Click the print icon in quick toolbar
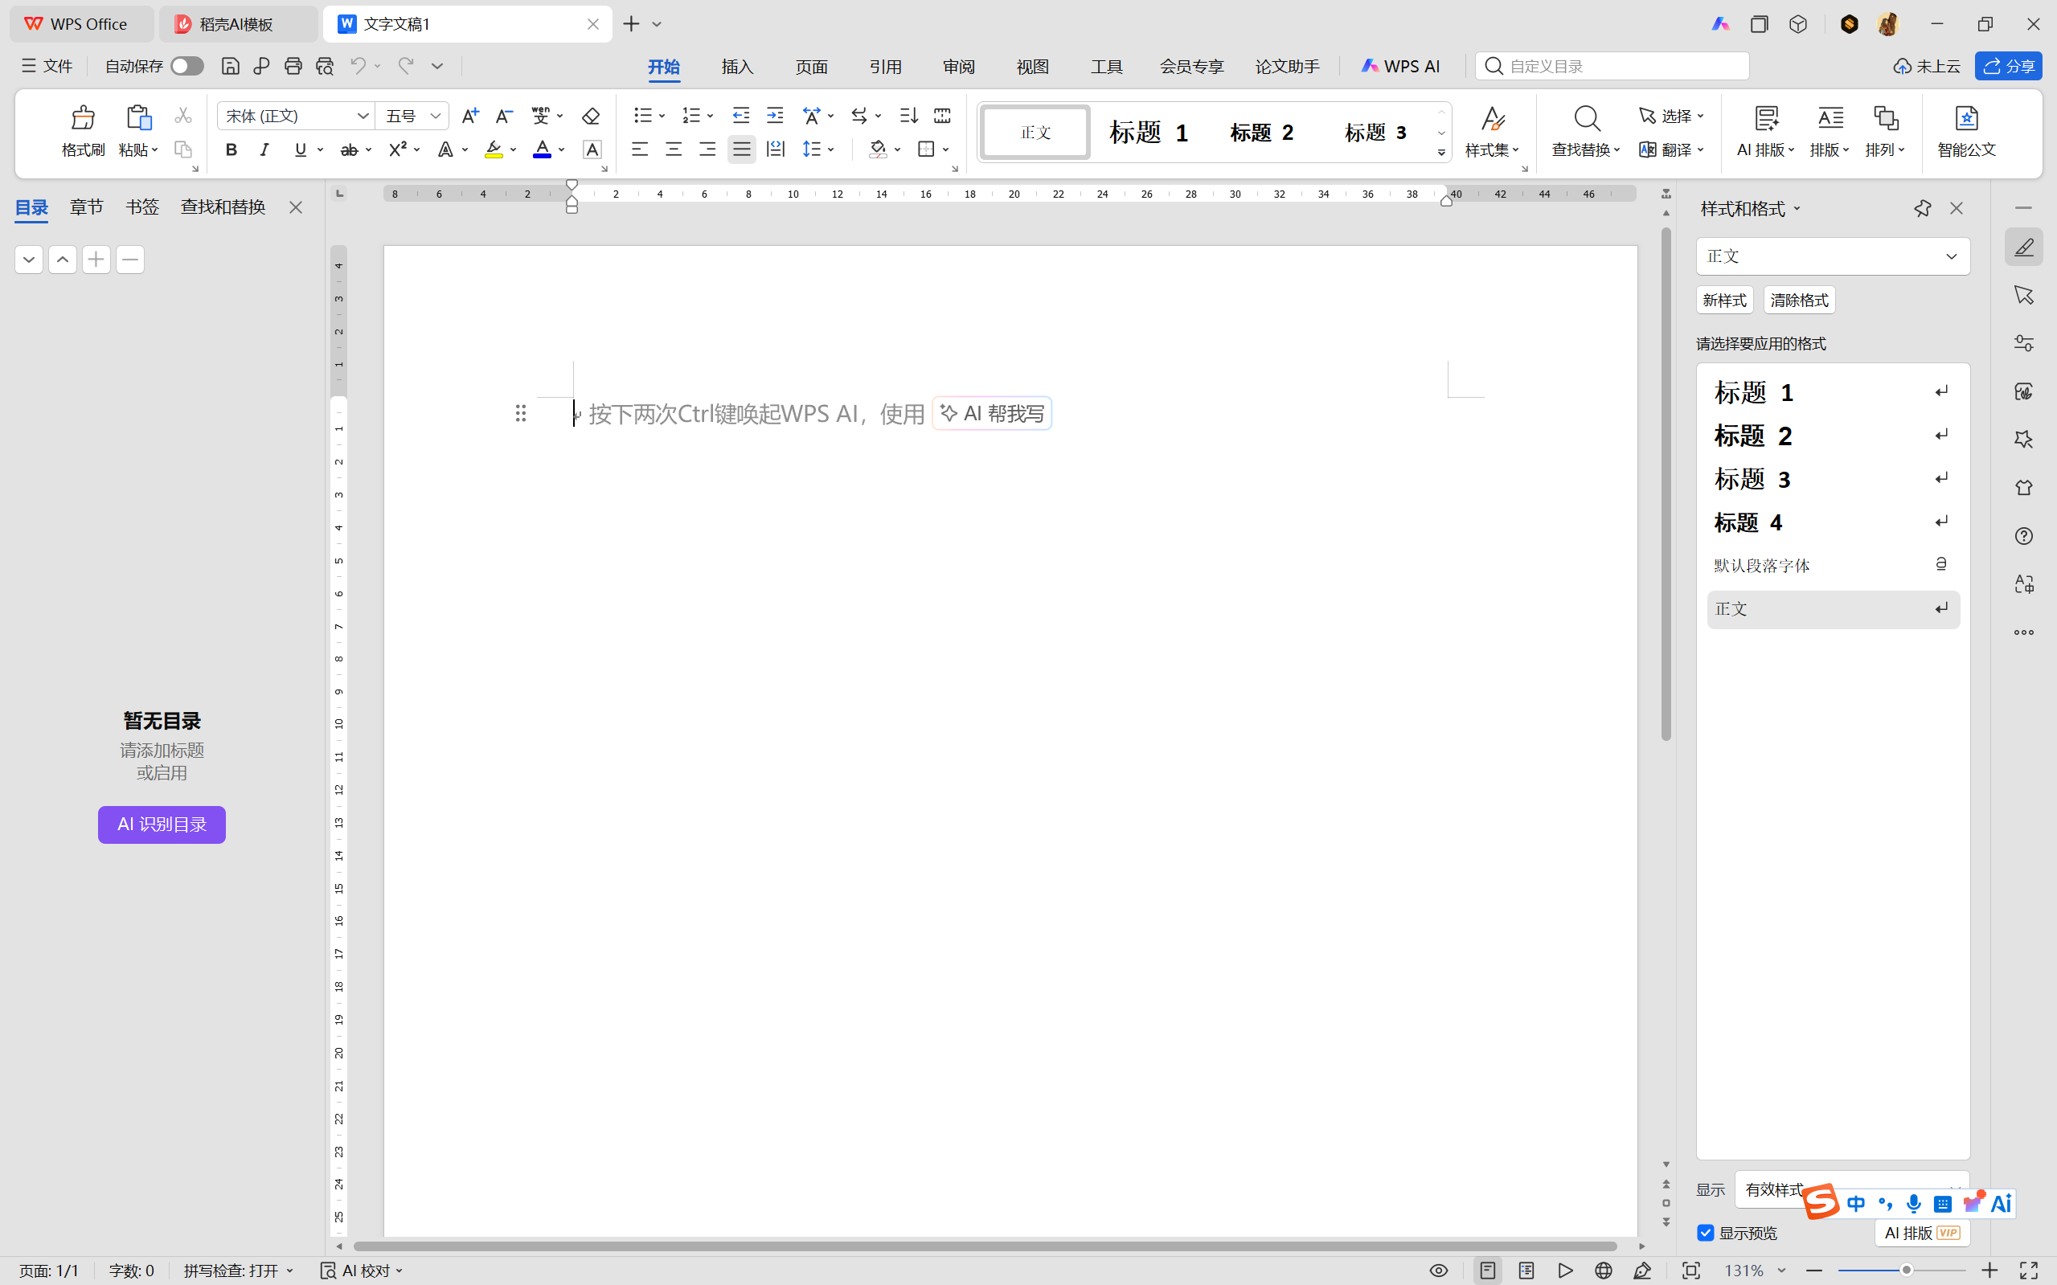2057x1285 pixels. [293, 66]
